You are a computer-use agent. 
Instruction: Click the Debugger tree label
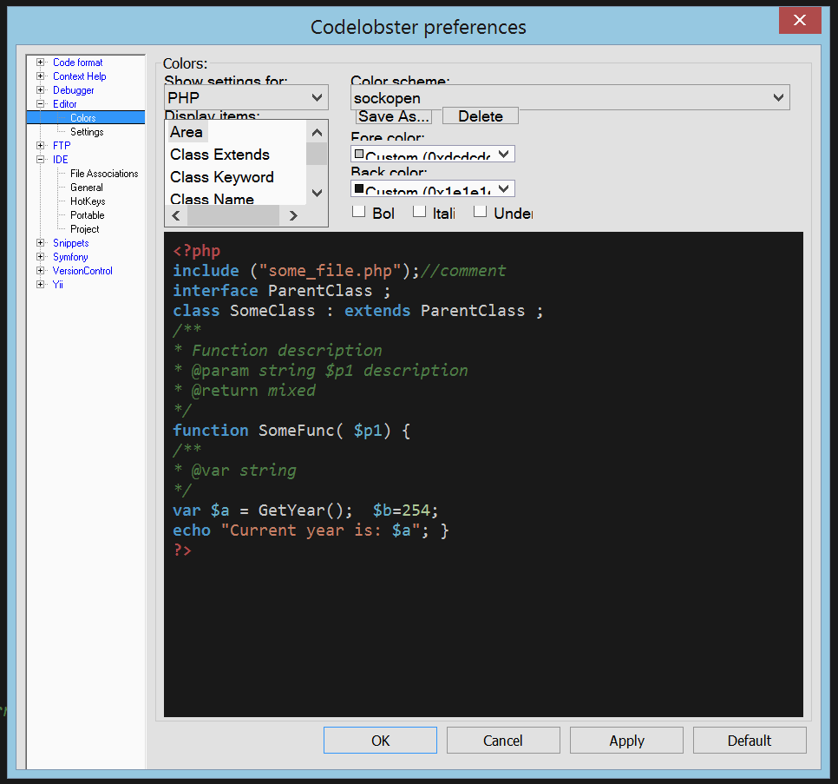[x=73, y=89]
